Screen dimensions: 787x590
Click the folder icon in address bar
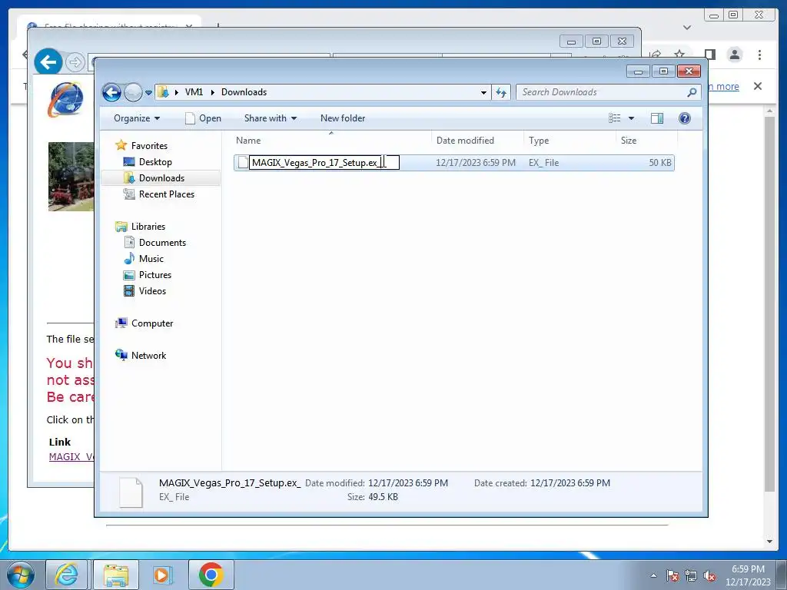pyautogui.click(x=163, y=92)
